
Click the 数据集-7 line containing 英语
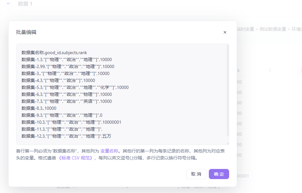(x=67, y=101)
